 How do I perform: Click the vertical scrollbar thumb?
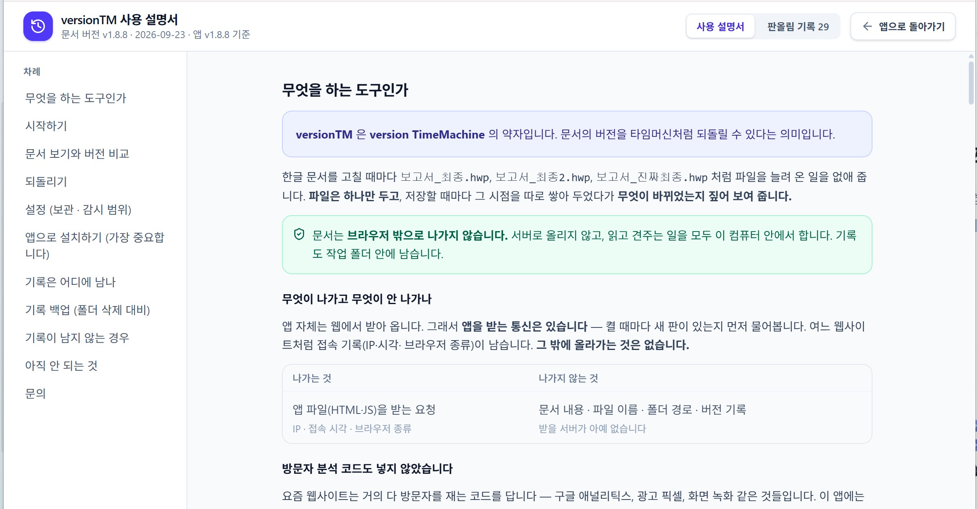coord(971,83)
